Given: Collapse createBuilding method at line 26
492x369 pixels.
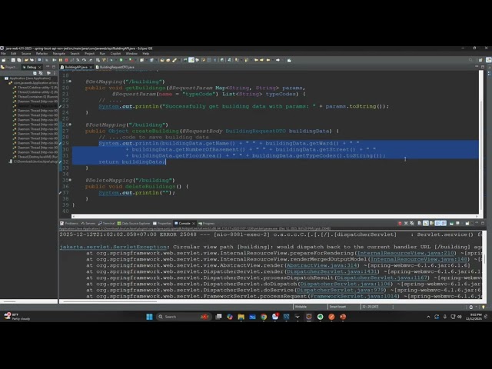Looking at the screenshot, I should pos(70,125).
